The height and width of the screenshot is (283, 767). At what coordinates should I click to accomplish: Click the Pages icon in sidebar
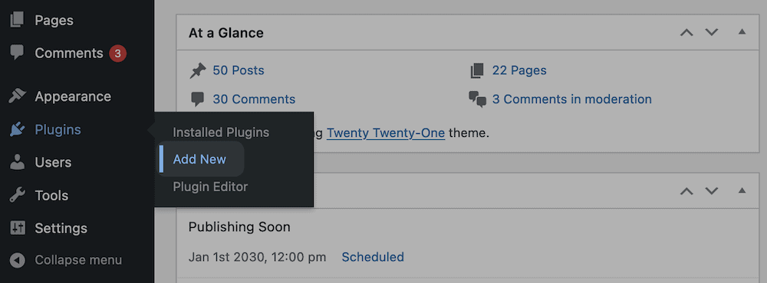pyautogui.click(x=17, y=20)
